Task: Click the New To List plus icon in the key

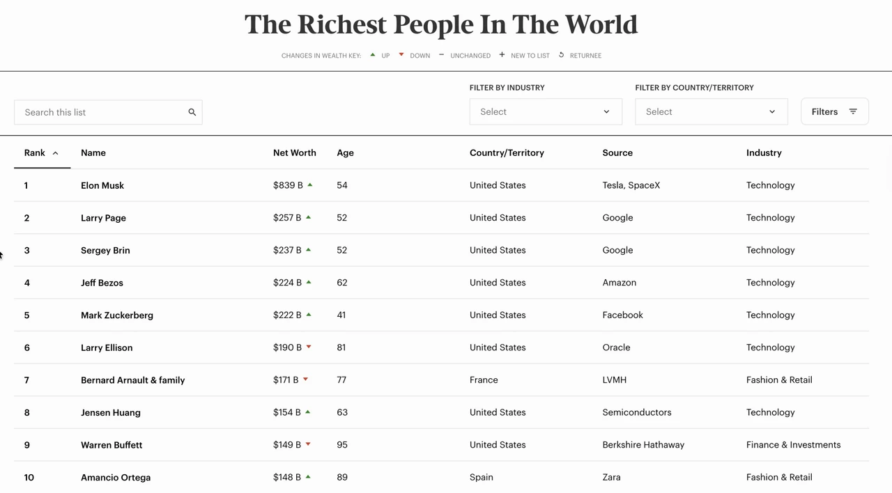Action: 502,54
